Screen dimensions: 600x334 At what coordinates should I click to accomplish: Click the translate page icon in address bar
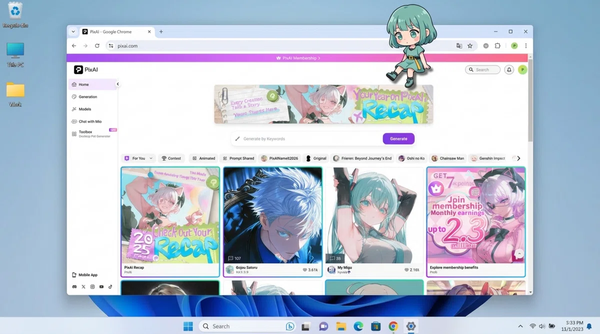tap(459, 45)
